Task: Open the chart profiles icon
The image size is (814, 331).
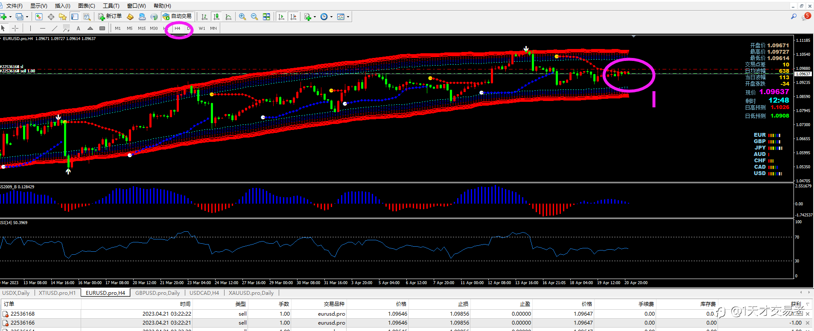Action: [x=19, y=17]
